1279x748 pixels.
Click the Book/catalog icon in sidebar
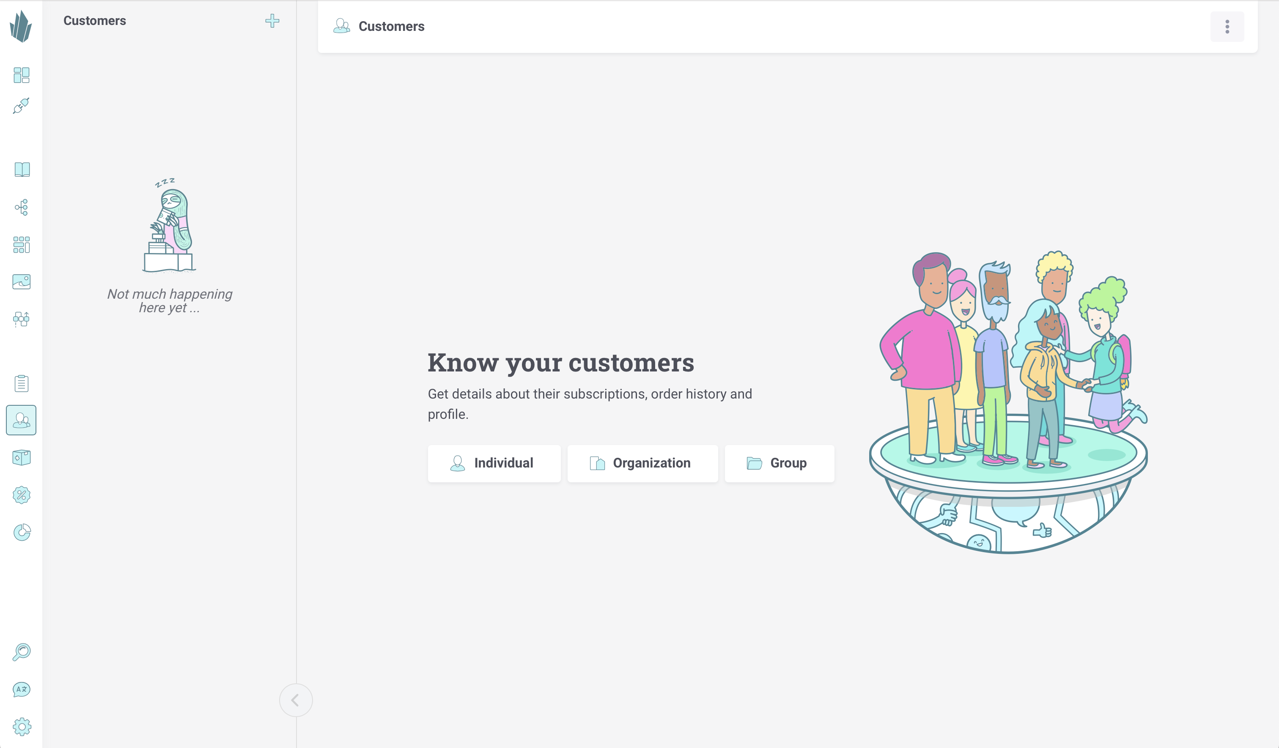22,169
